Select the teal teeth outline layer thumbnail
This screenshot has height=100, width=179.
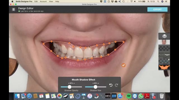pyautogui.click(x=164, y=61)
